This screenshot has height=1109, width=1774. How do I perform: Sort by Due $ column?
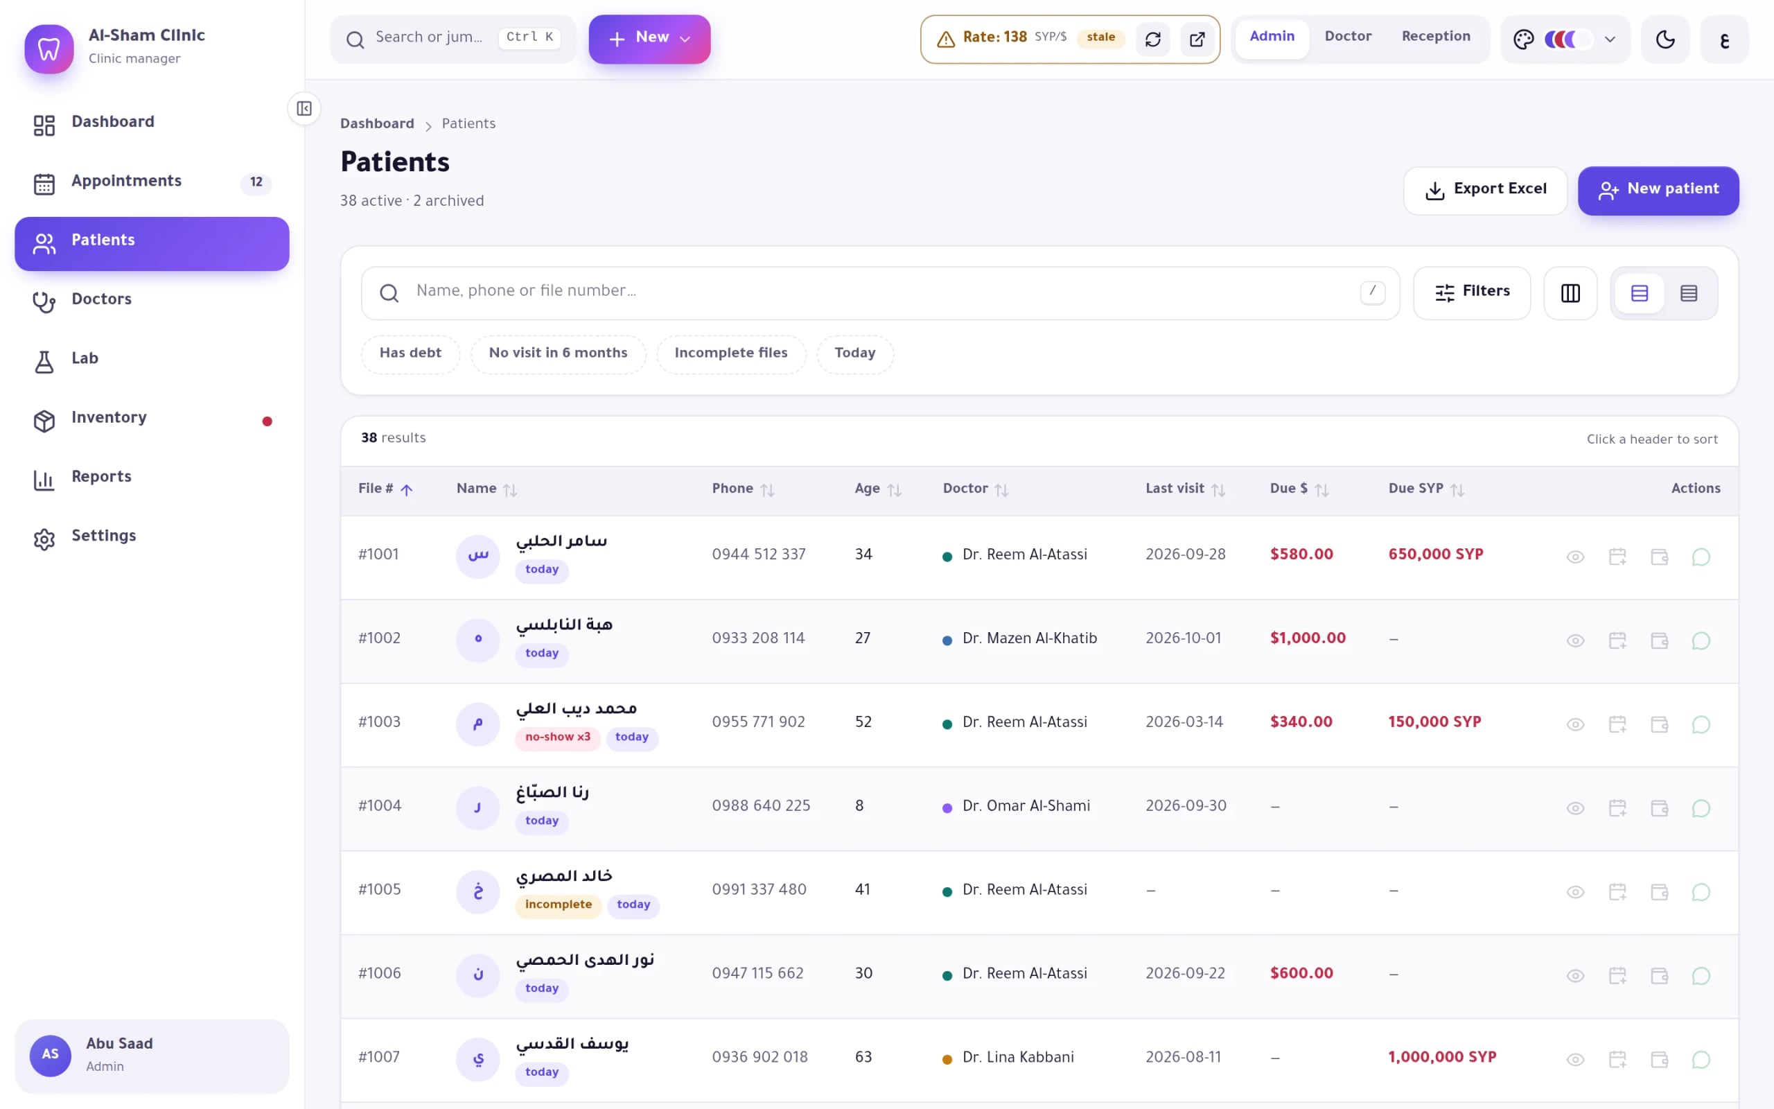[1299, 489]
